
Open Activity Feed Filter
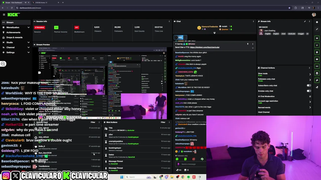point(93,122)
